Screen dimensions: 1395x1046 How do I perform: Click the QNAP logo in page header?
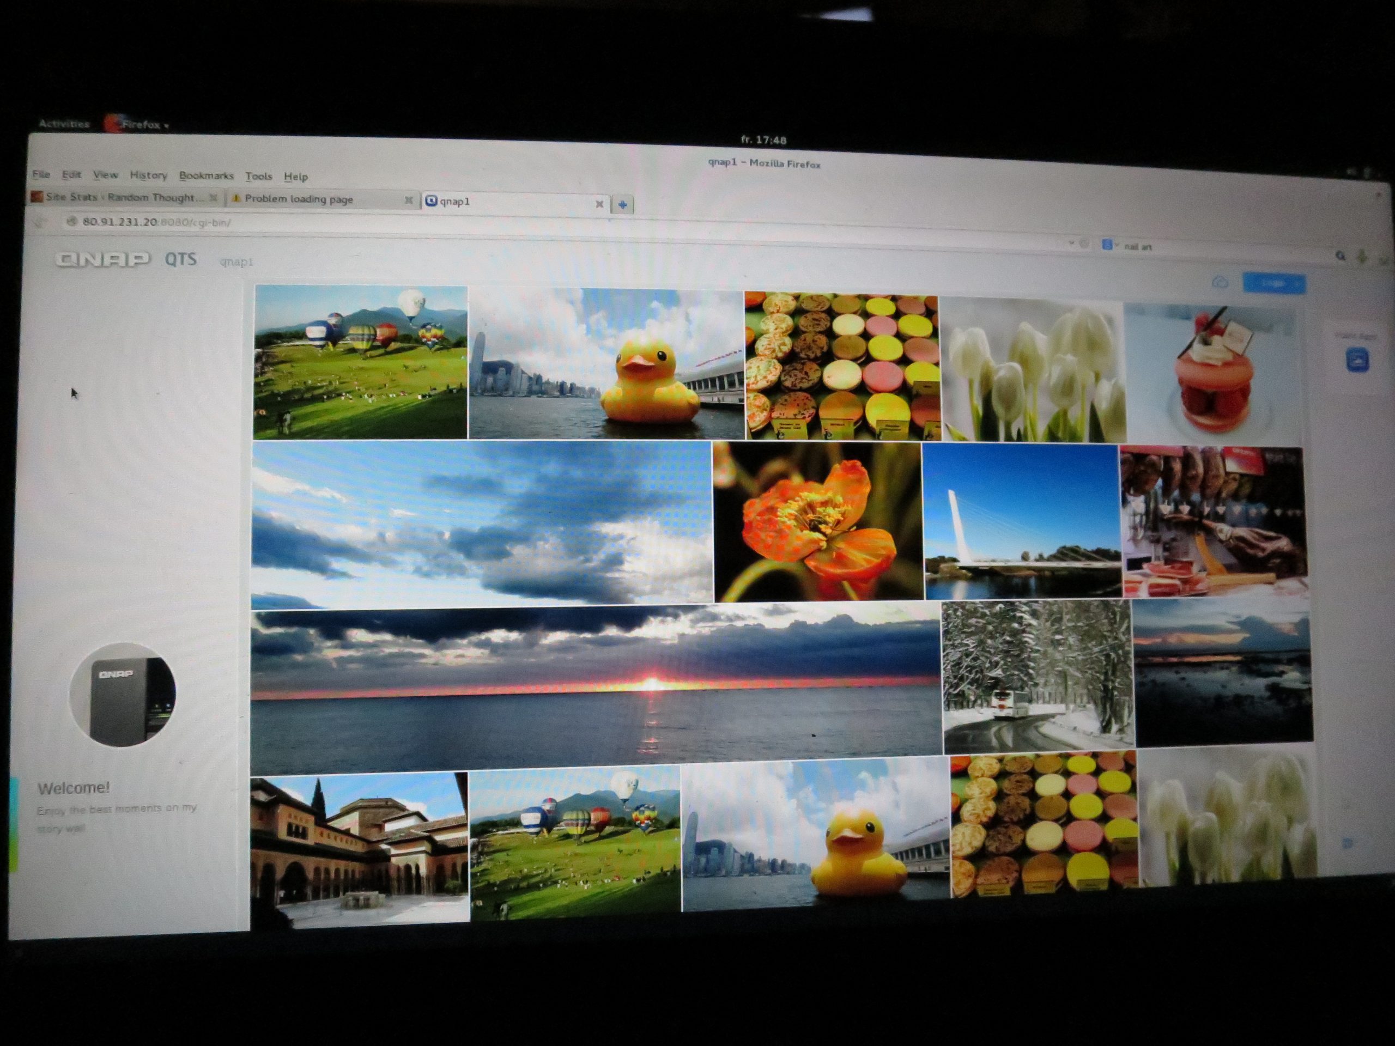click(103, 259)
